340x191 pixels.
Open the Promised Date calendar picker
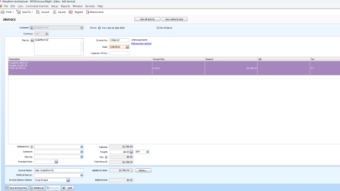point(56,162)
